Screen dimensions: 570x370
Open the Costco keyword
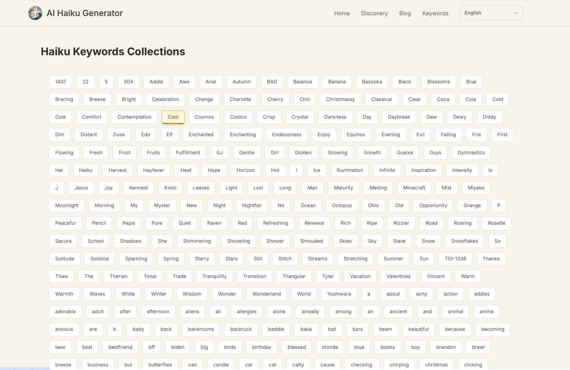pos(238,117)
